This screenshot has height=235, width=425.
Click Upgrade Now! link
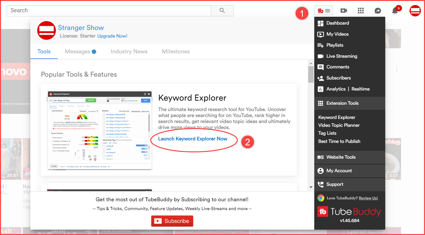[x=112, y=36]
